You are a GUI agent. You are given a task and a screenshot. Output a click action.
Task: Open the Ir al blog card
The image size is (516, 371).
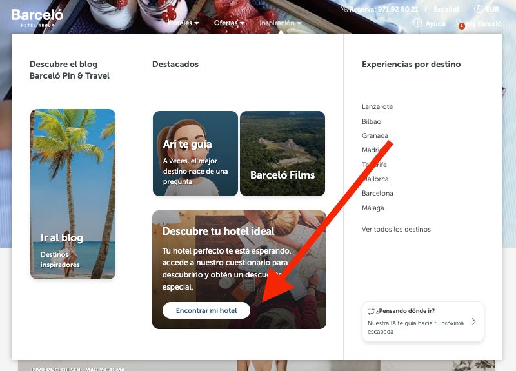pyautogui.click(x=73, y=194)
